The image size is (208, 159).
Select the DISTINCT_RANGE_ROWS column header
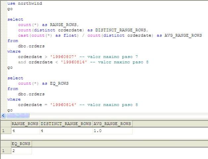coord(66,124)
